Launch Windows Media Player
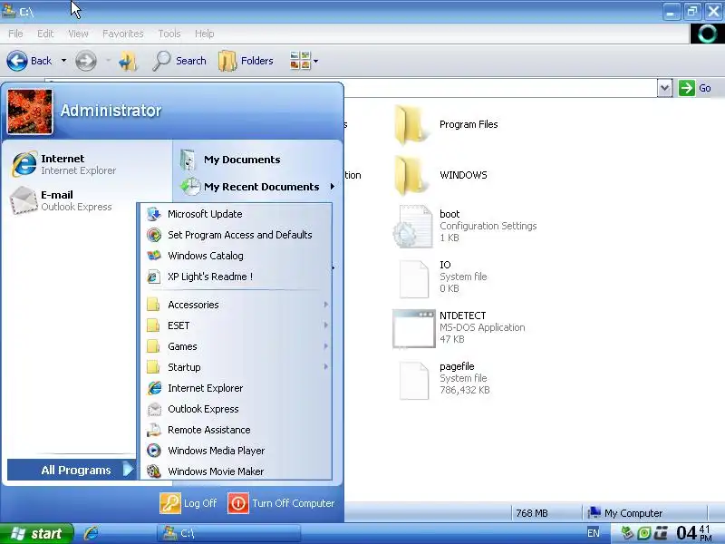Screen dimensions: 725x544 coord(236,451)
